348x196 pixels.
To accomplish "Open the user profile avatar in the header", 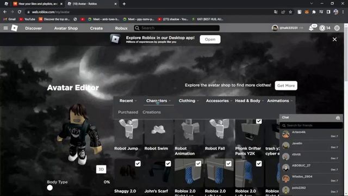I will pos(275,28).
